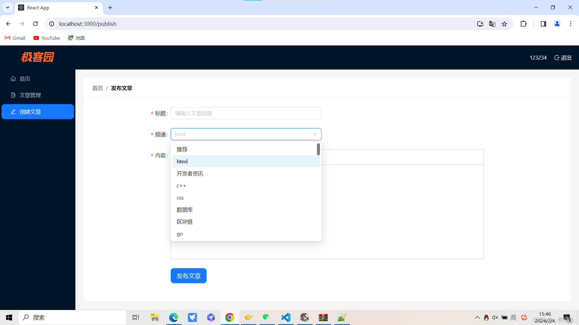Click the browser refresh icon
Image resolution: width=579 pixels, height=325 pixels.
point(35,24)
